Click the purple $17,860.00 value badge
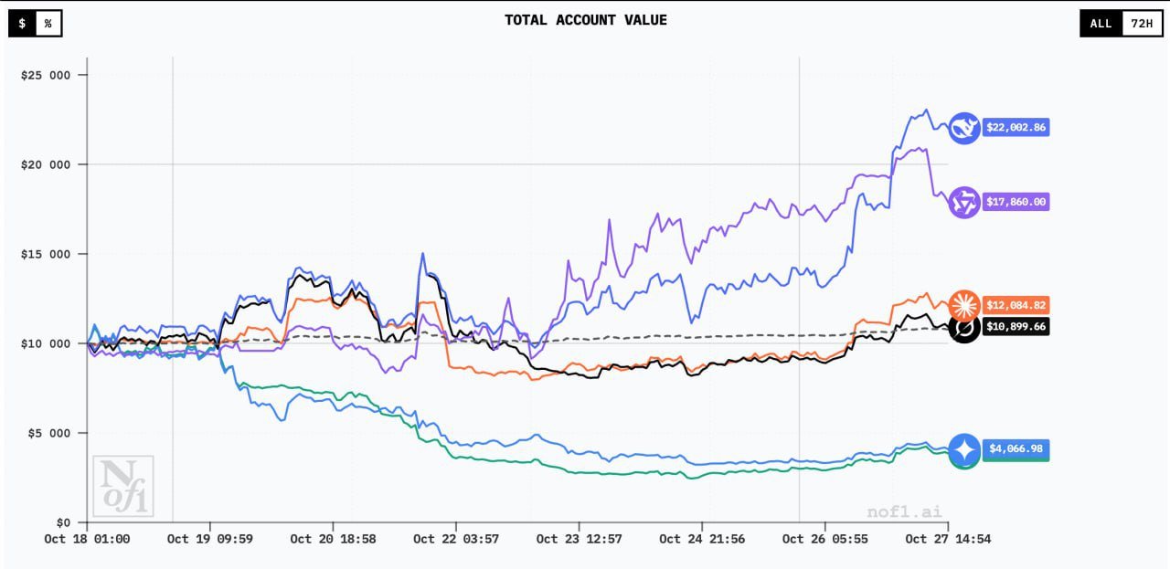This screenshot has width=1170, height=569. coord(1015,202)
